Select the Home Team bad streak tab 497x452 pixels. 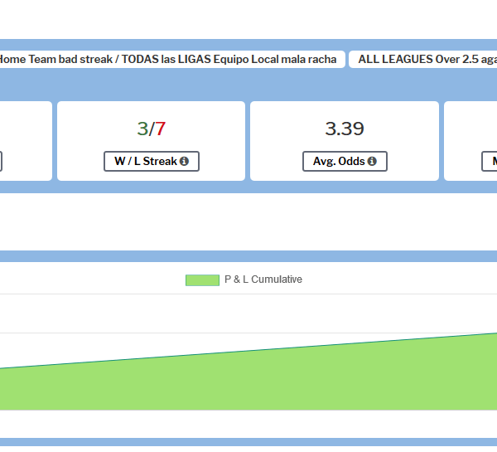pyautogui.click(x=171, y=60)
